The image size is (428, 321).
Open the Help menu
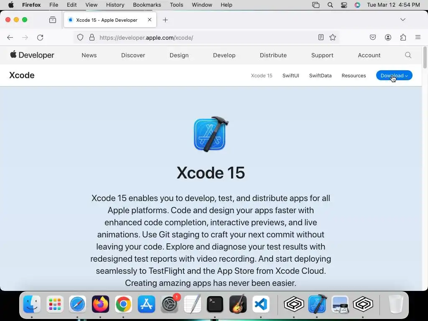point(226,5)
